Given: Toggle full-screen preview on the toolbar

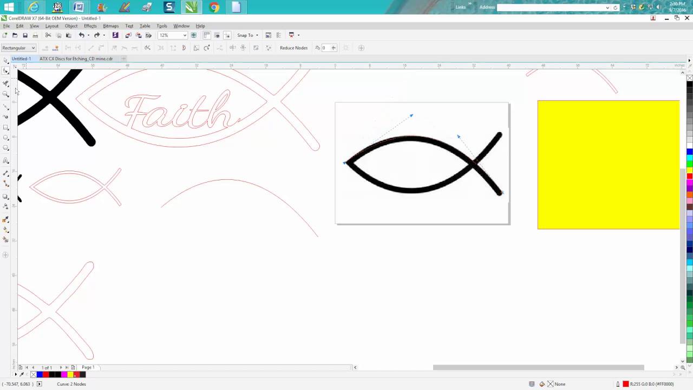Looking at the screenshot, I should 194,35.
